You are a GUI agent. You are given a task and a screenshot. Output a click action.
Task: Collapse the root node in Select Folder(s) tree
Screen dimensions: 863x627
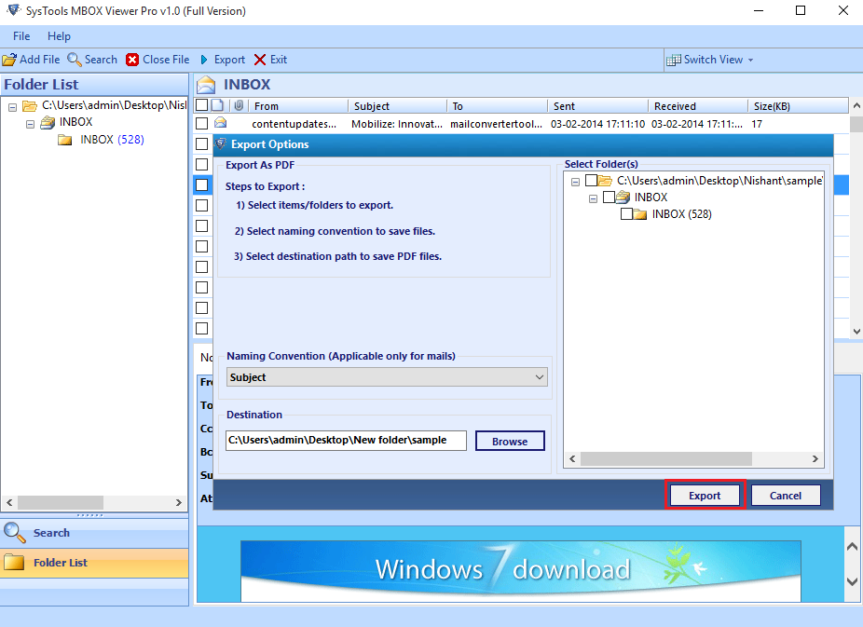tap(575, 182)
